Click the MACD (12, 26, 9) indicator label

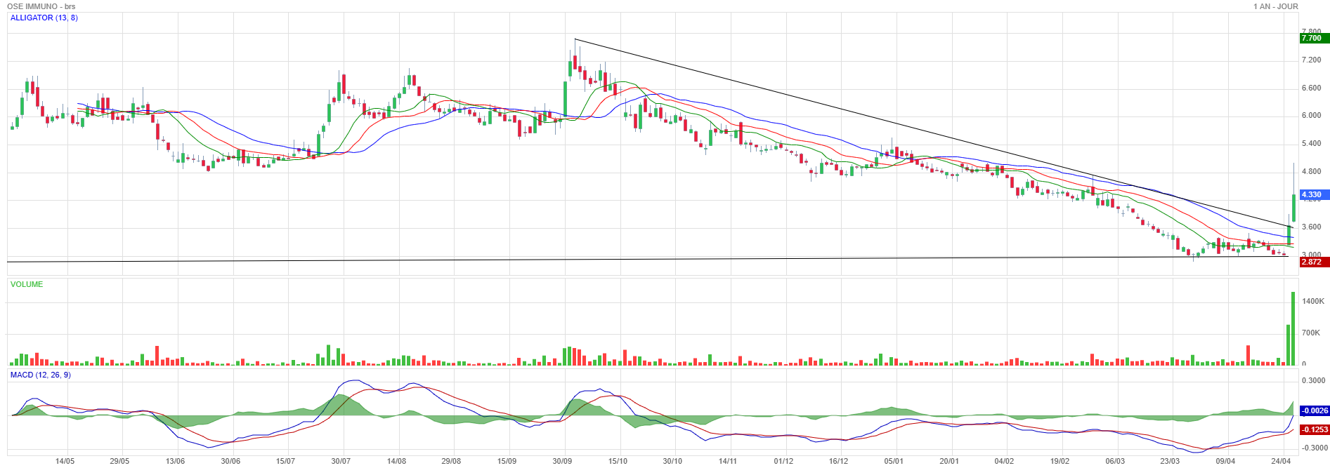pos(40,375)
